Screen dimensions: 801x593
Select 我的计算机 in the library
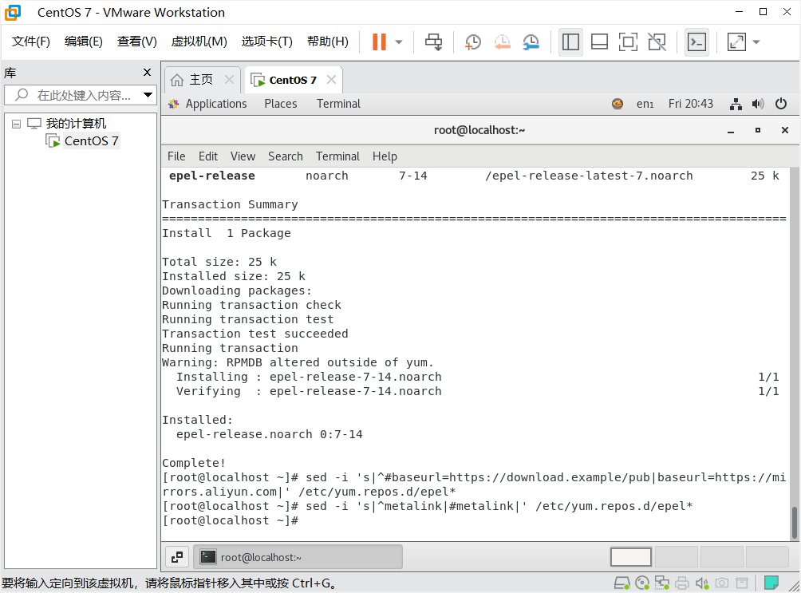click(x=76, y=124)
